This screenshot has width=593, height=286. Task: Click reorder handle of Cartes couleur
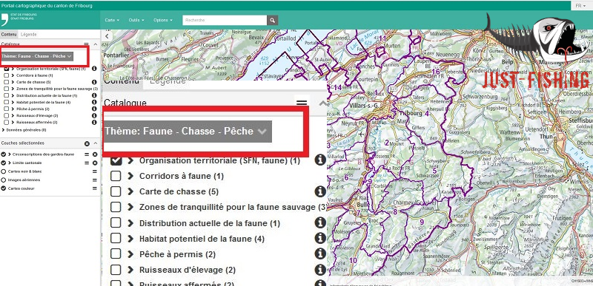click(95, 188)
